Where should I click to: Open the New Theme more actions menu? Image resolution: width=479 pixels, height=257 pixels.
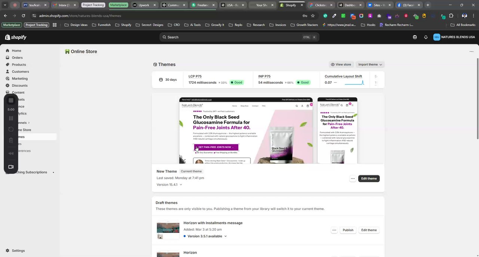353,179
